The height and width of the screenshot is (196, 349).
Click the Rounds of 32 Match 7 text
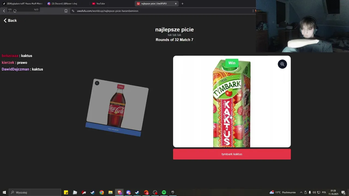(x=174, y=40)
